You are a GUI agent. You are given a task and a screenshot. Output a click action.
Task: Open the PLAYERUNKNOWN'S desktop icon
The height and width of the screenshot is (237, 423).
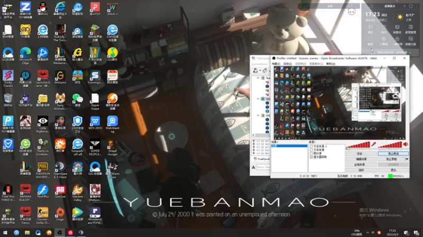(43, 170)
